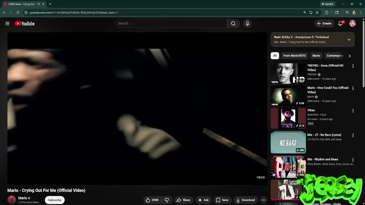Open Chrome three-dot menu
The width and height of the screenshot is (365, 205).
point(361,13)
